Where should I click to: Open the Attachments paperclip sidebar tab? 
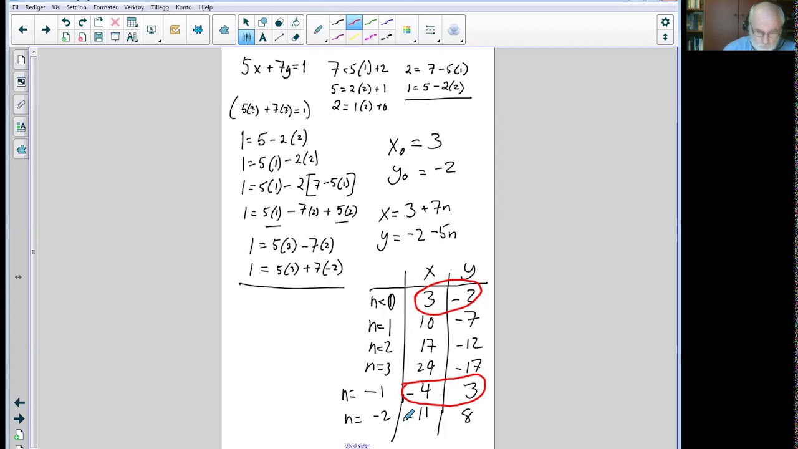[21, 104]
